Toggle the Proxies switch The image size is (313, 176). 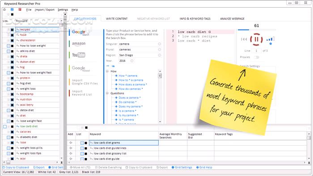point(257,57)
